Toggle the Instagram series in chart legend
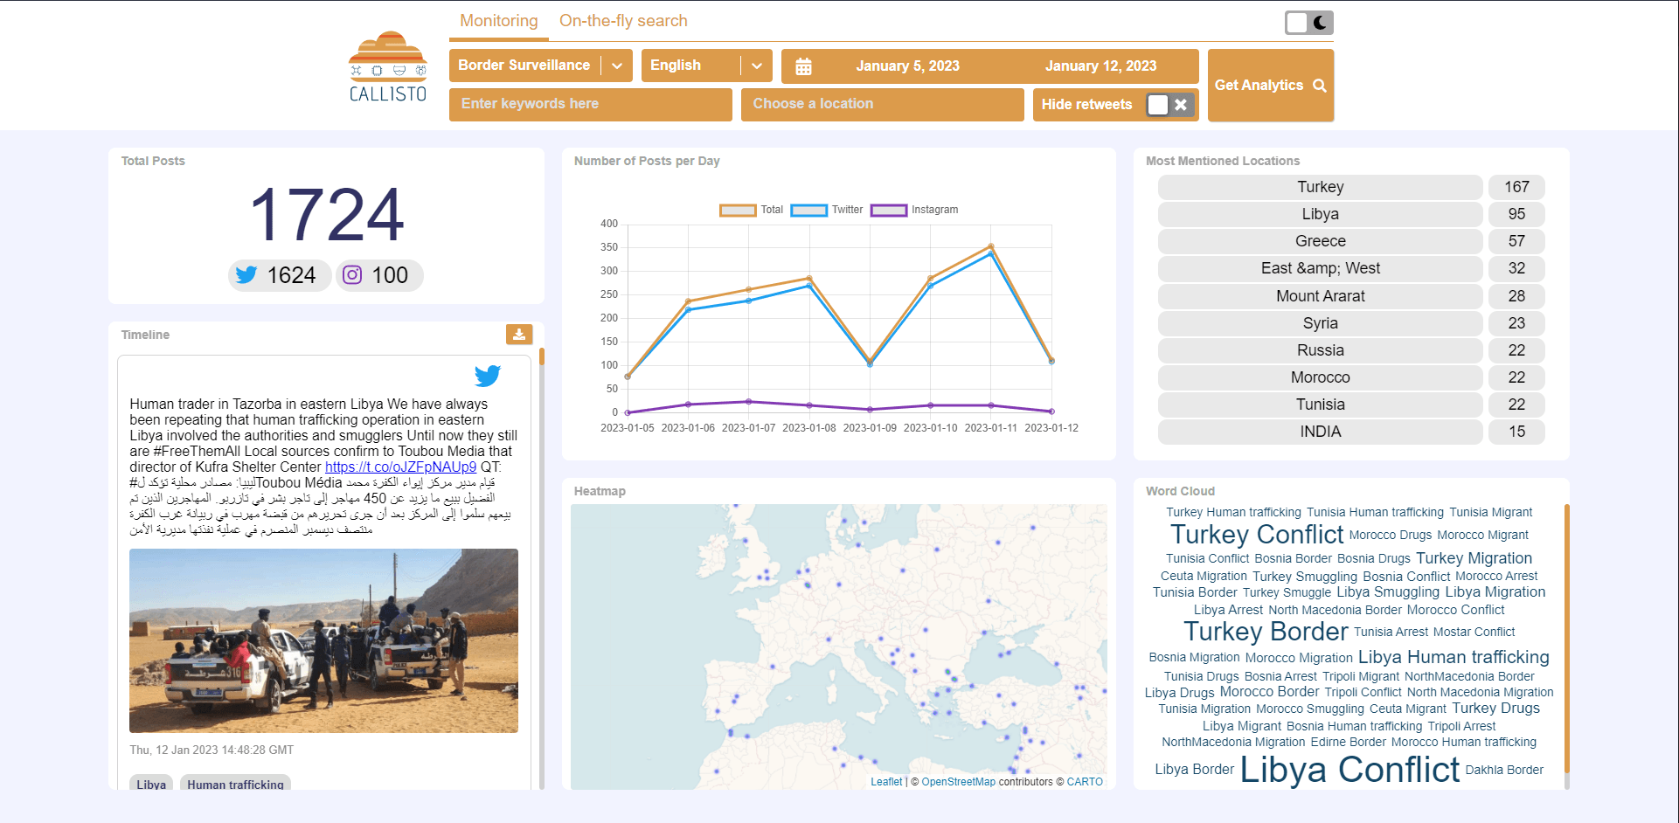1679x823 pixels. coord(888,211)
